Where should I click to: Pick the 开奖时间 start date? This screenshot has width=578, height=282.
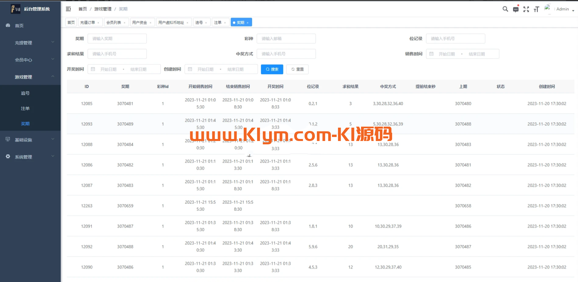coord(109,69)
